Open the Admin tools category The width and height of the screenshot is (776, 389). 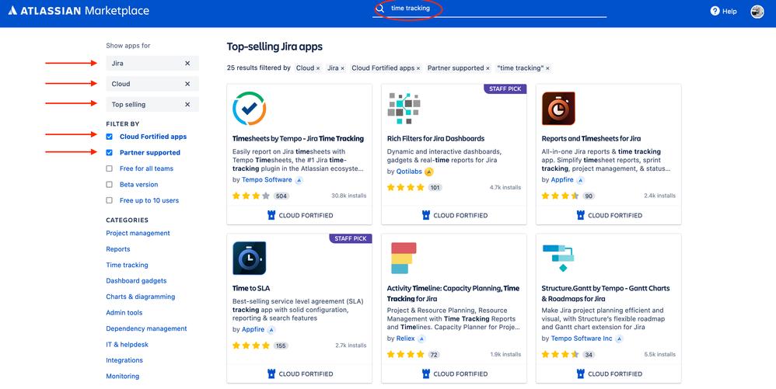tap(124, 312)
